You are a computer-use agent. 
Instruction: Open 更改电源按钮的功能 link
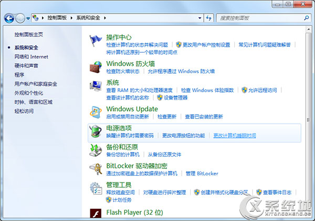click(x=184, y=136)
